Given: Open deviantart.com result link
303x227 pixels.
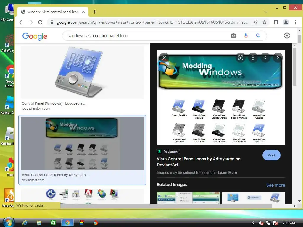Looking at the screenshot, I should pos(33,180).
